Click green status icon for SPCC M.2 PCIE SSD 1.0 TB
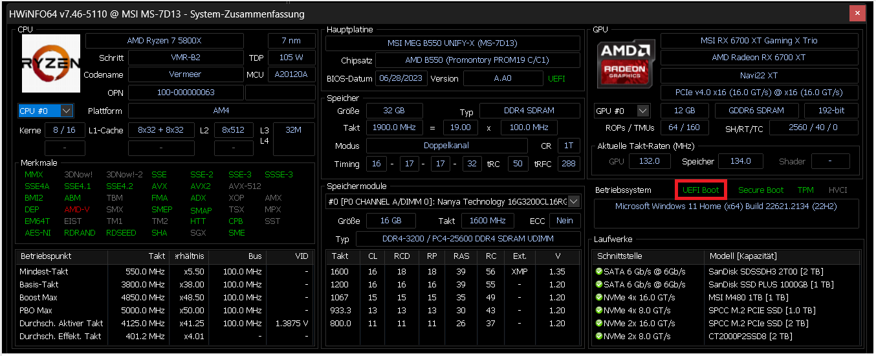Image resolution: width=876 pixels, height=356 pixels. pyautogui.click(x=599, y=311)
